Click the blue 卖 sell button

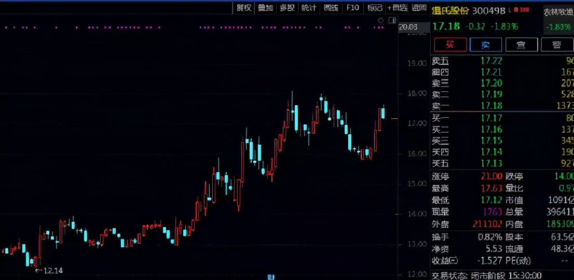[x=486, y=45]
